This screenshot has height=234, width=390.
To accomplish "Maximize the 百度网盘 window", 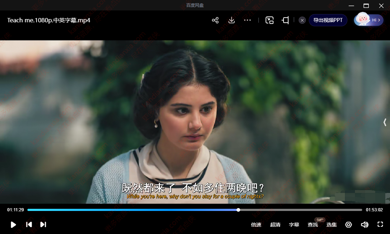I will tap(366, 5).
